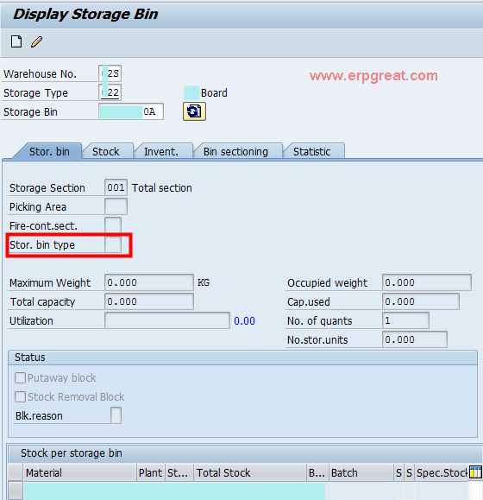Open table column settings icon
483x500 pixels.
[x=475, y=472]
